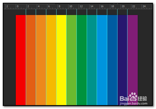Click the ruler mark labeled 0
Viewport: 156px width, 109px height.
[x=18, y=6]
